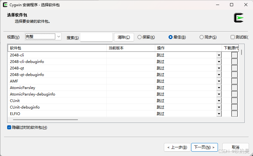Tick source checkbox for 2048-cli

pos(234,55)
